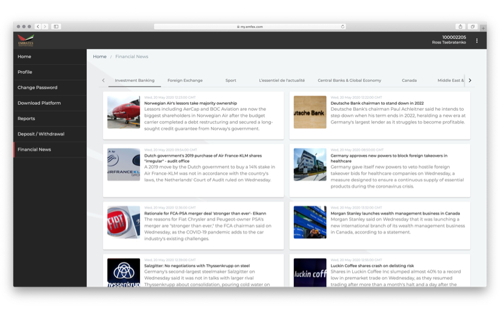Toggle the Safari sidebar button
The width and height of the screenshot is (500, 318).
56,27
